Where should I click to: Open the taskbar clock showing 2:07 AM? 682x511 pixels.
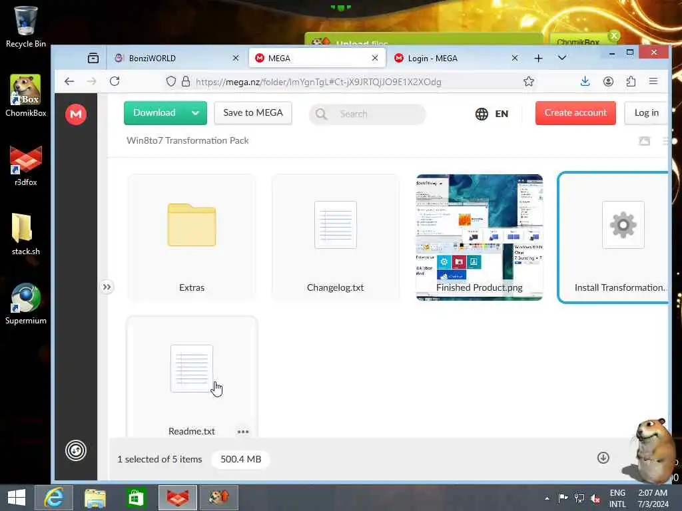pos(653,498)
